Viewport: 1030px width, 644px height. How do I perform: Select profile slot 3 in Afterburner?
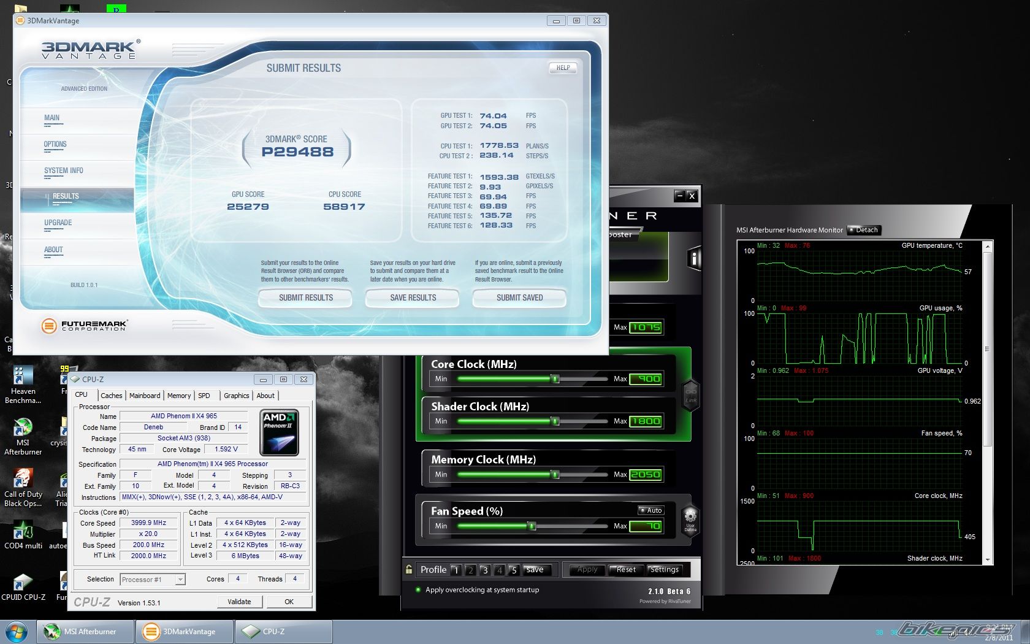point(484,570)
